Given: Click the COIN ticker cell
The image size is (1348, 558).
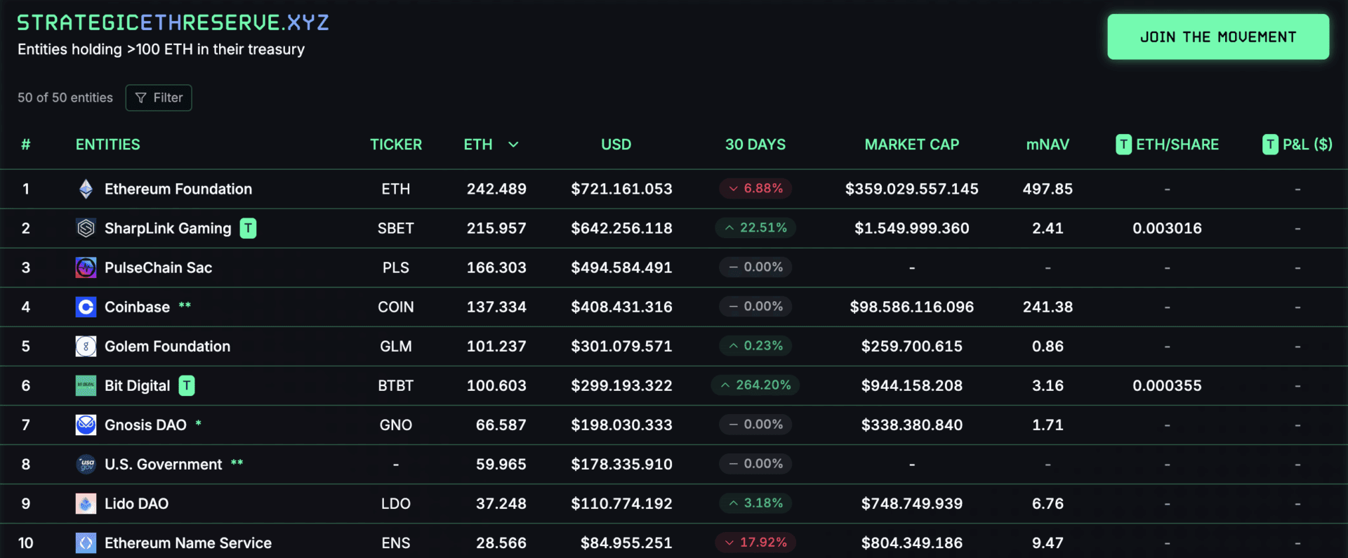Looking at the screenshot, I should click(x=396, y=307).
